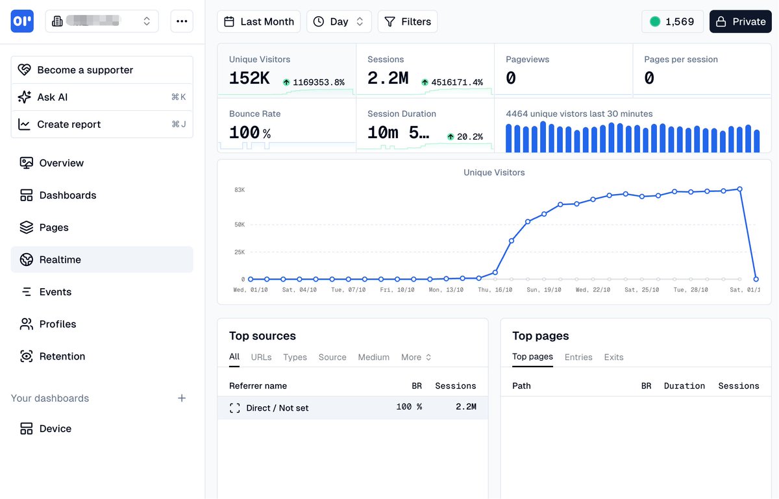This screenshot has width=779, height=499.
Task: Open the Retention analytics icon
Action: click(x=26, y=356)
